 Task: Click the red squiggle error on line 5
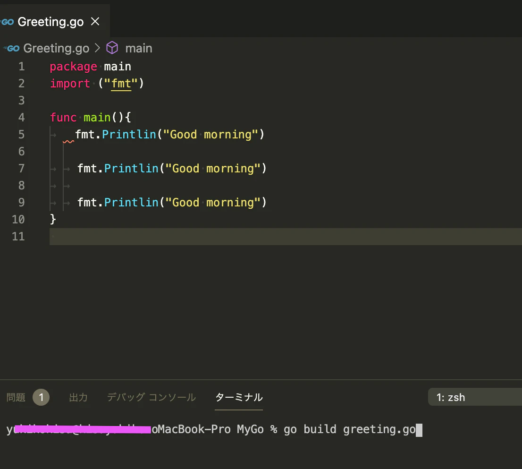click(x=68, y=142)
